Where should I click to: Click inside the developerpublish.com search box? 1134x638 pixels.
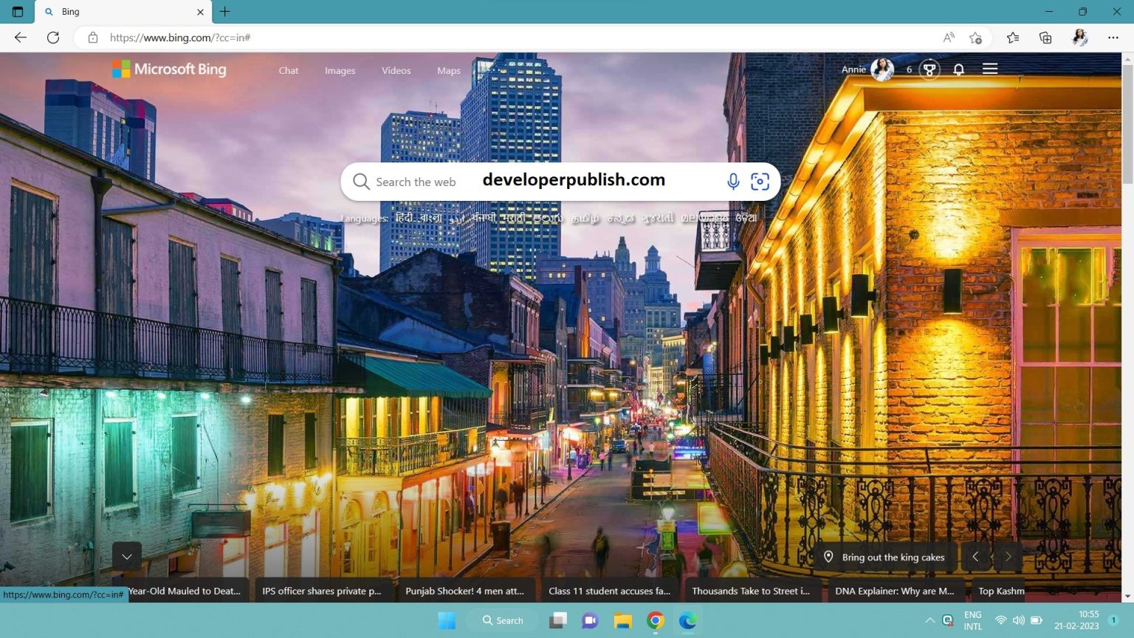point(574,181)
